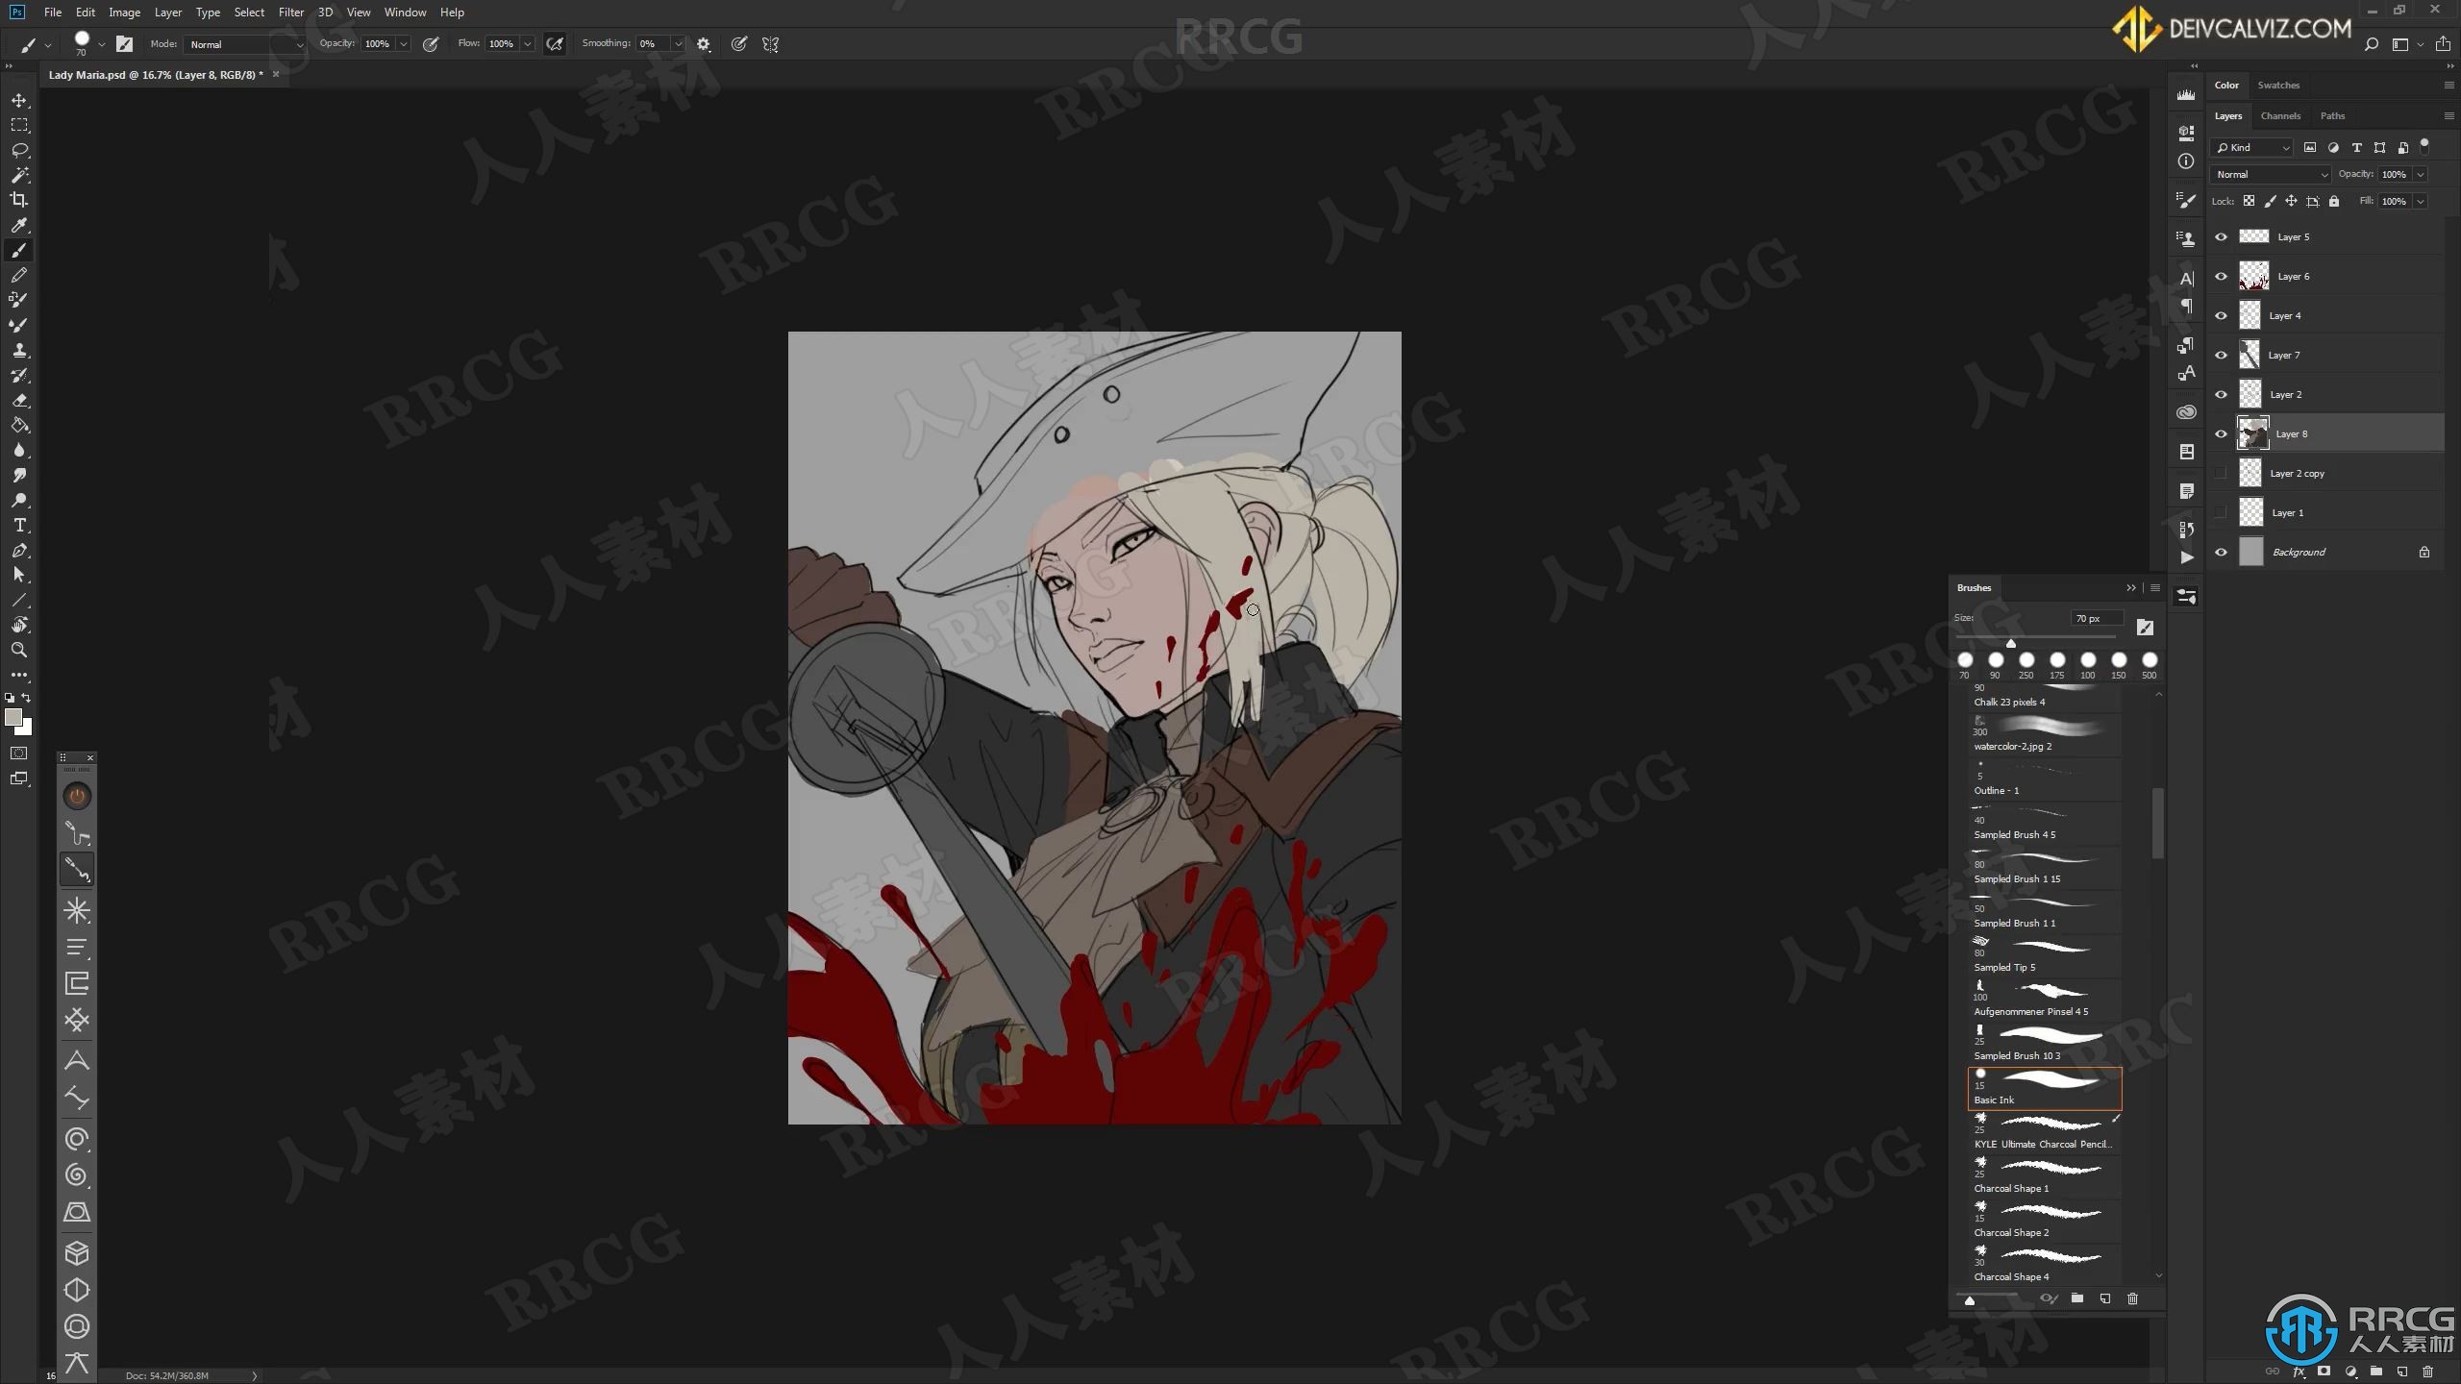
Task: Select the watercolor-2.jpg 2 brush
Action: [x=2045, y=734]
